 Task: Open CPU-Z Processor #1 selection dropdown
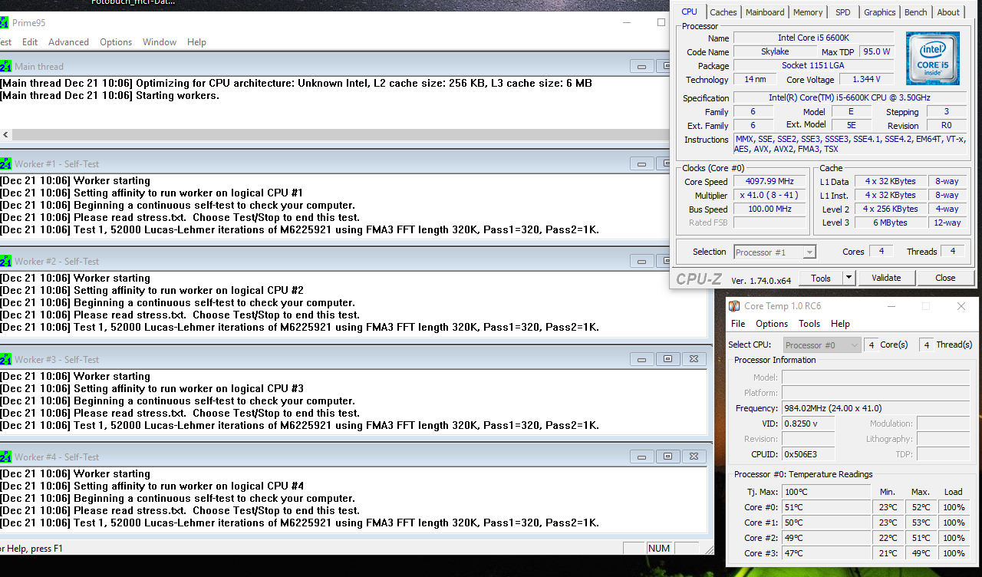click(775, 252)
